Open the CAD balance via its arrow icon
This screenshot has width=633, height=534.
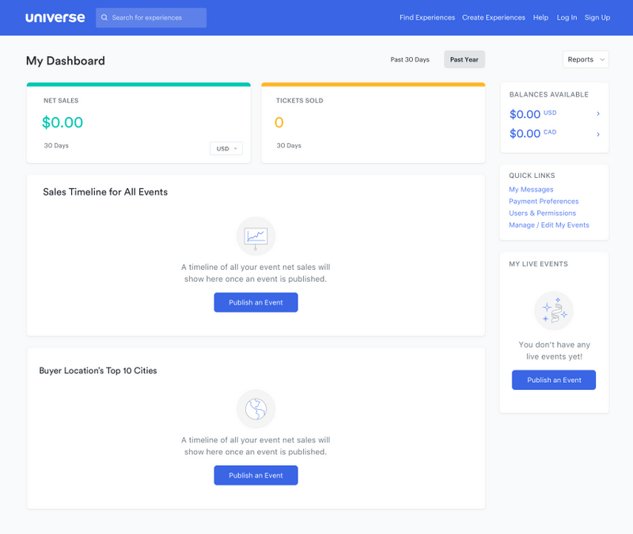[599, 134]
